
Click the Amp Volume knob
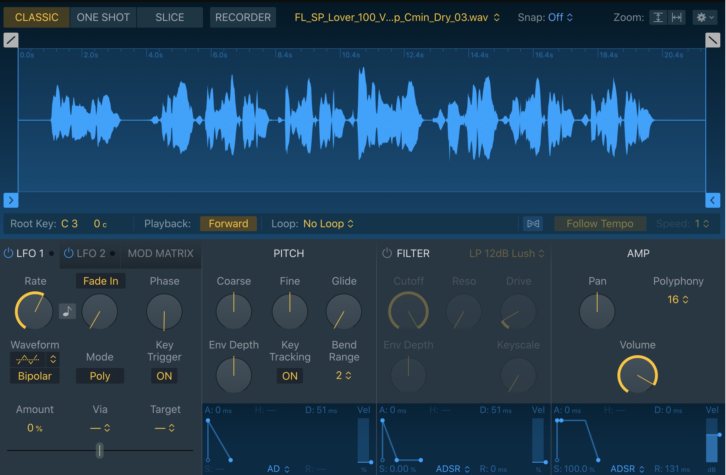pos(638,375)
